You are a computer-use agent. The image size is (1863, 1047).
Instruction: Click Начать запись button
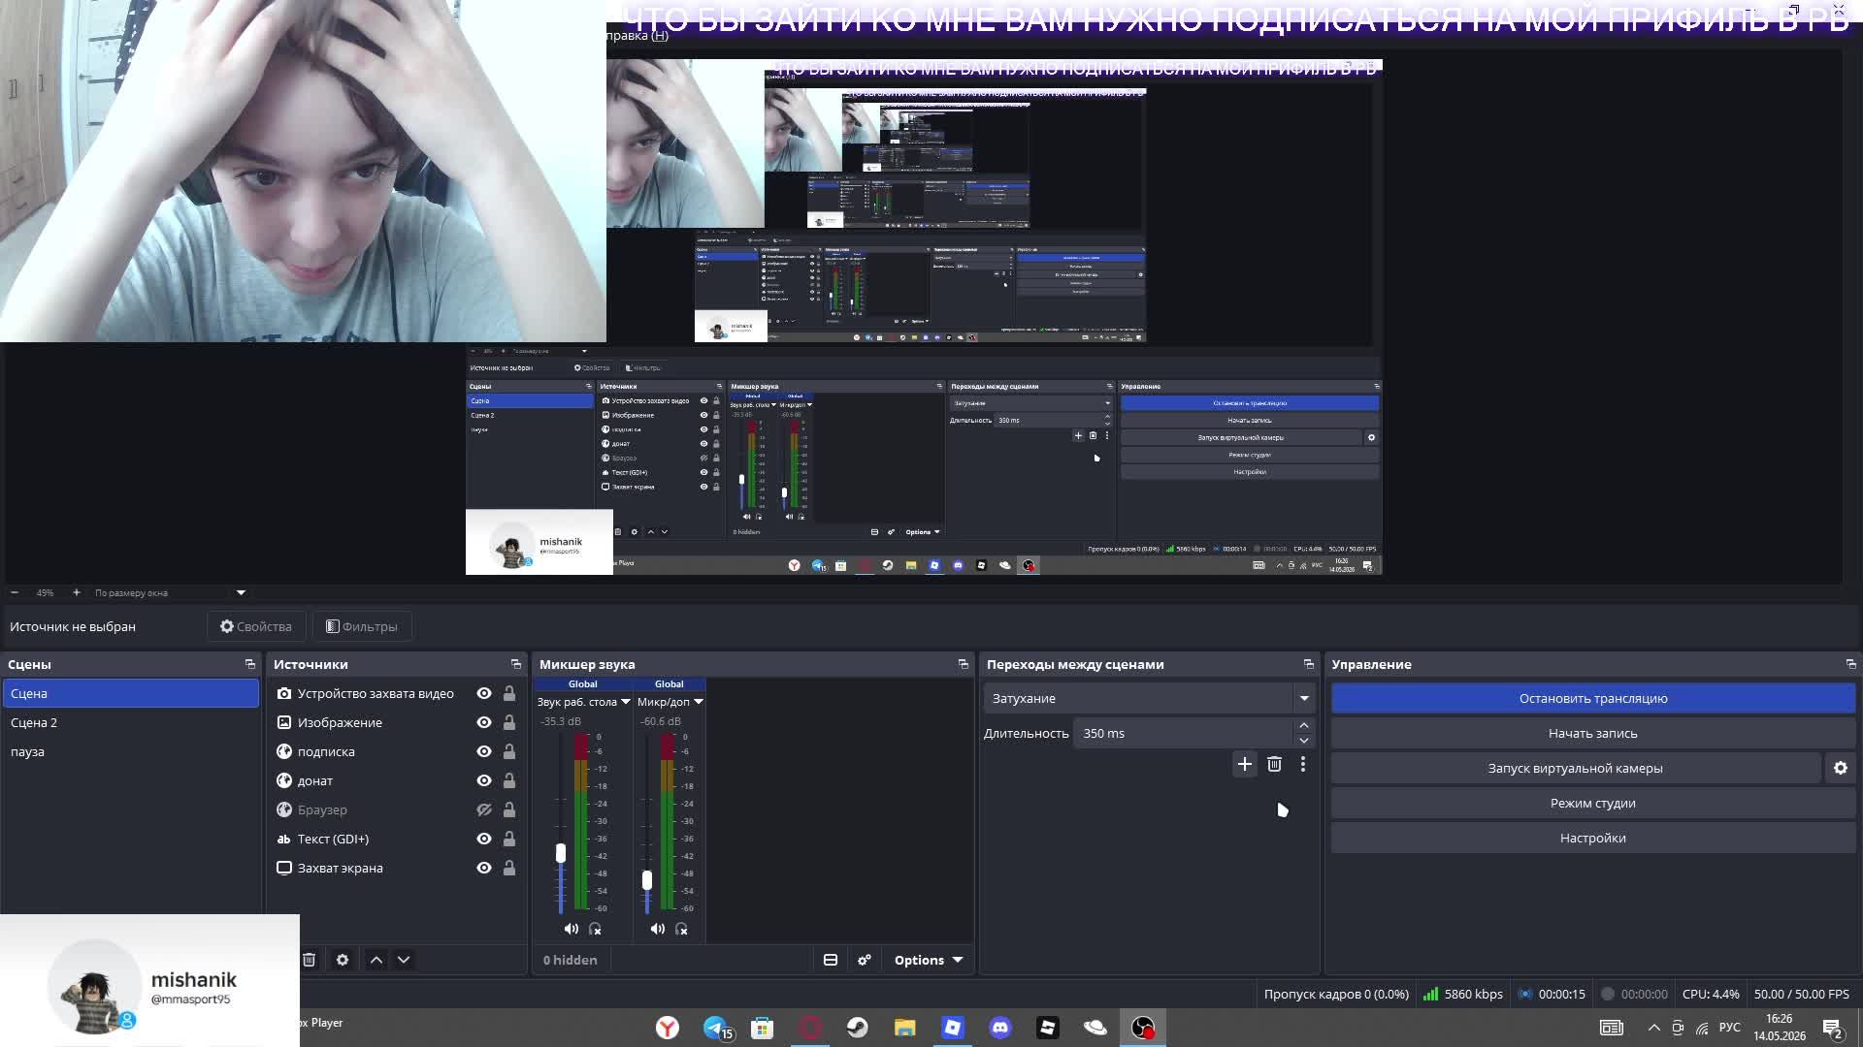(x=1593, y=733)
